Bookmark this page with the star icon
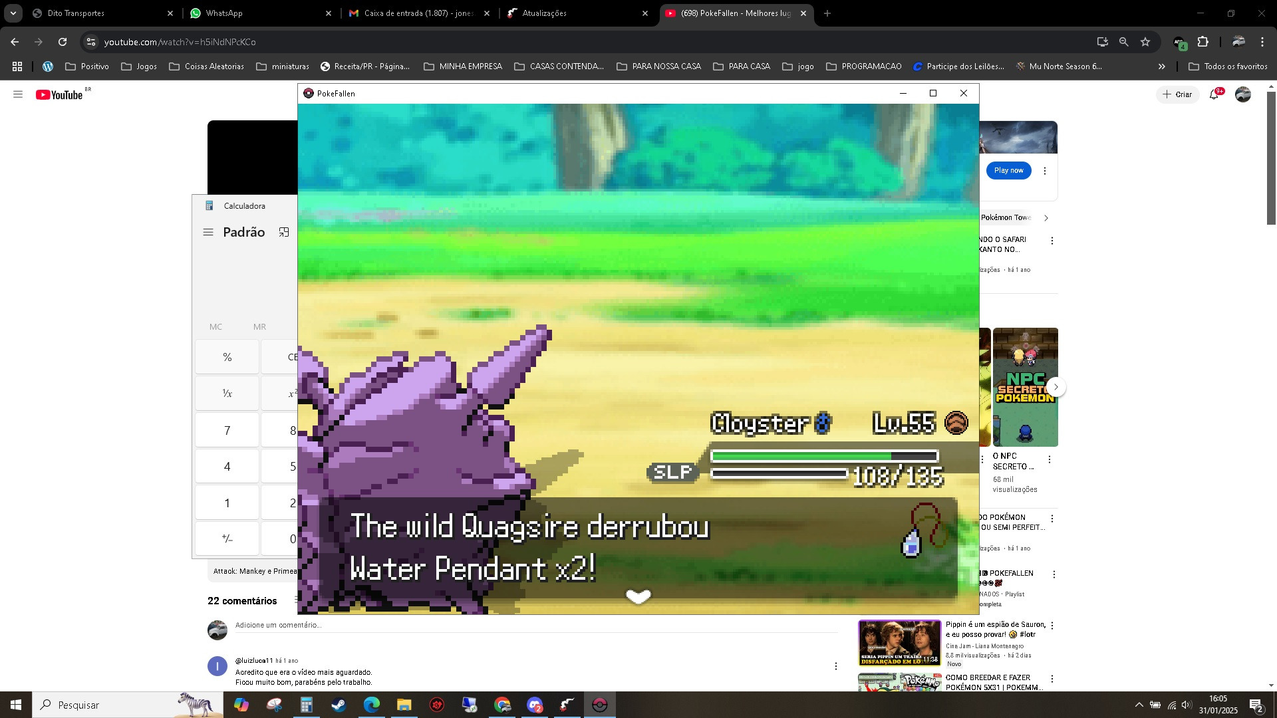 tap(1145, 42)
